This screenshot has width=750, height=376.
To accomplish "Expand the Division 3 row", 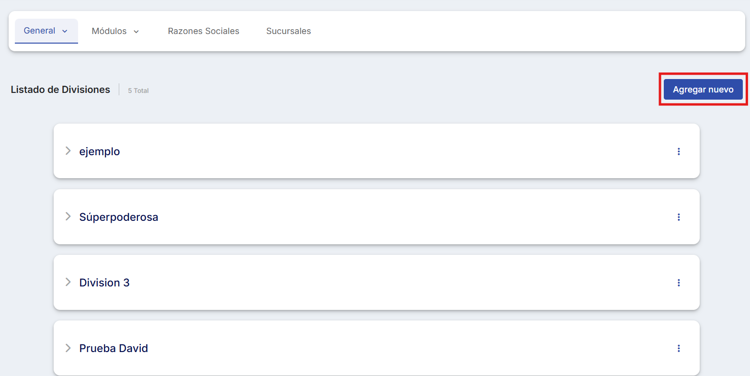I will coord(68,283).
